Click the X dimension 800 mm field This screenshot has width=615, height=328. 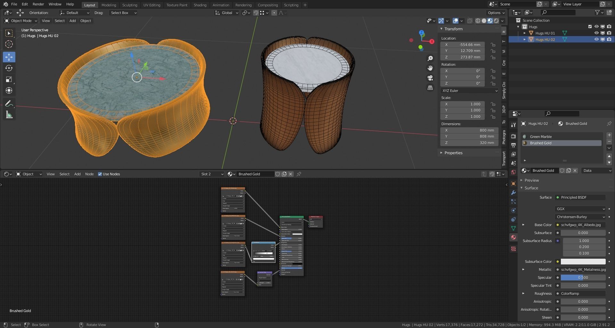coord(469,130)
